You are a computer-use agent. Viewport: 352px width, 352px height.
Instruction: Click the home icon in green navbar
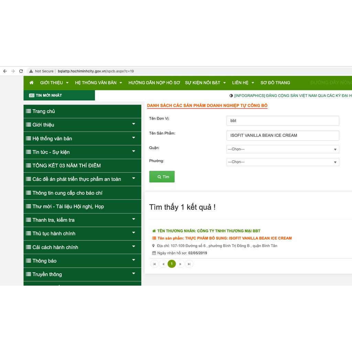tap(32, 83)
